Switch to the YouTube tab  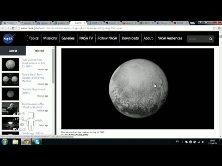point(181,23)
